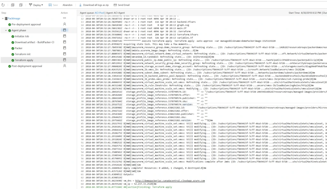Click the Step column header
This screenshot has height=189, width=327.
click(4, 13)
